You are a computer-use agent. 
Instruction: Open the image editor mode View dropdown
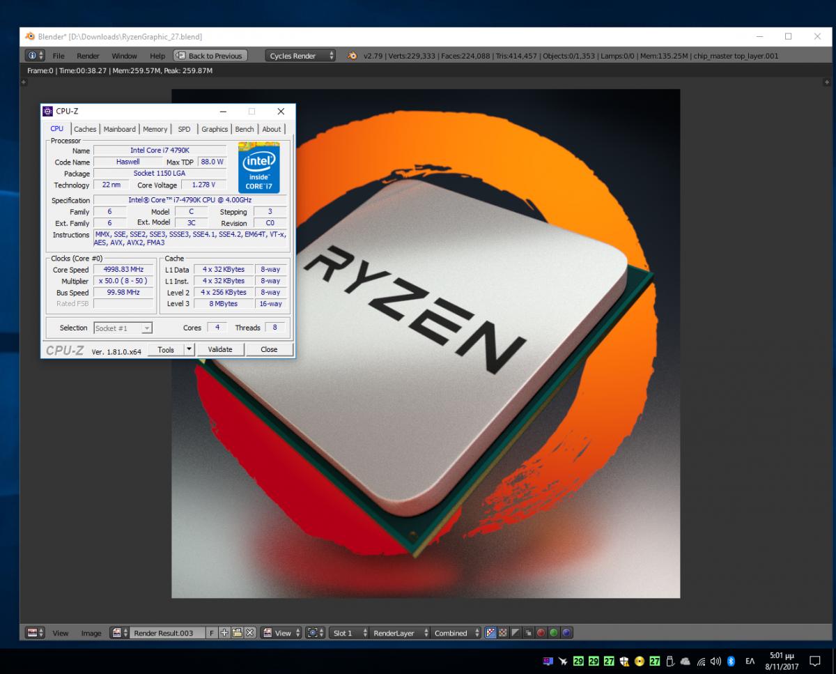281,633
